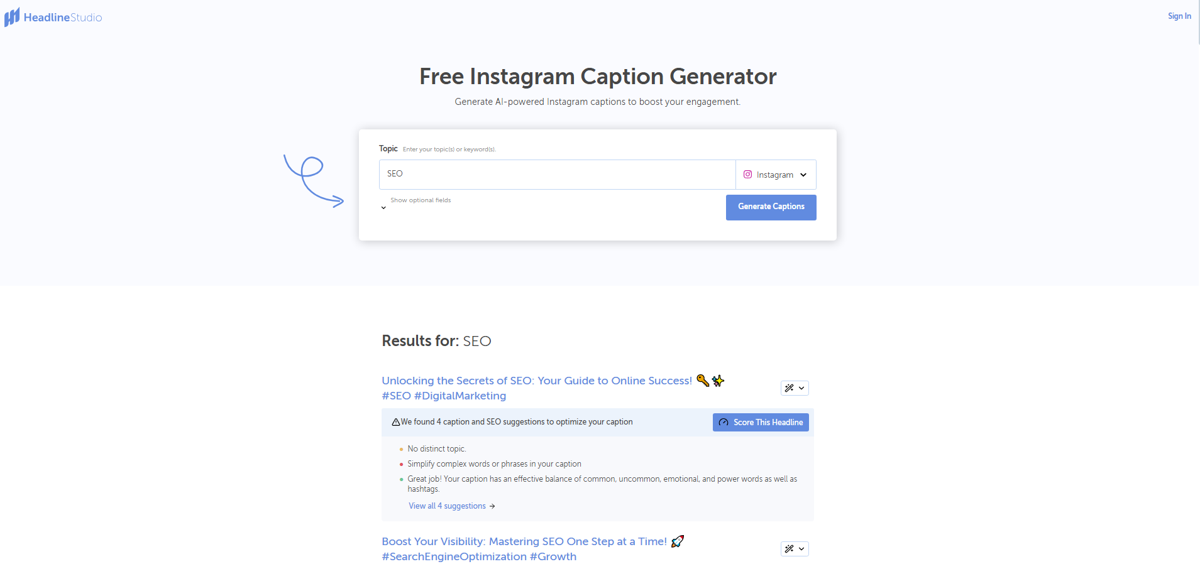Expand the Instagram platform dropdown
Viewport: 1200px width, 569px height.
point(804,175)
